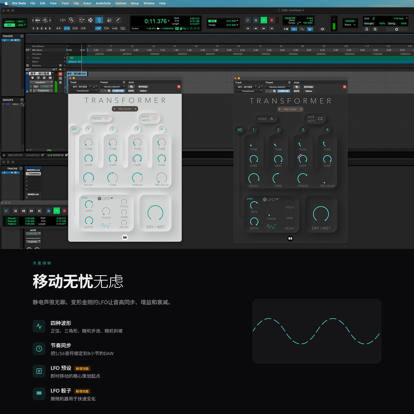Open grid settings gear icon
This screenshot has height=414, width=414.
pyautogui.click(x=396, y=29)
